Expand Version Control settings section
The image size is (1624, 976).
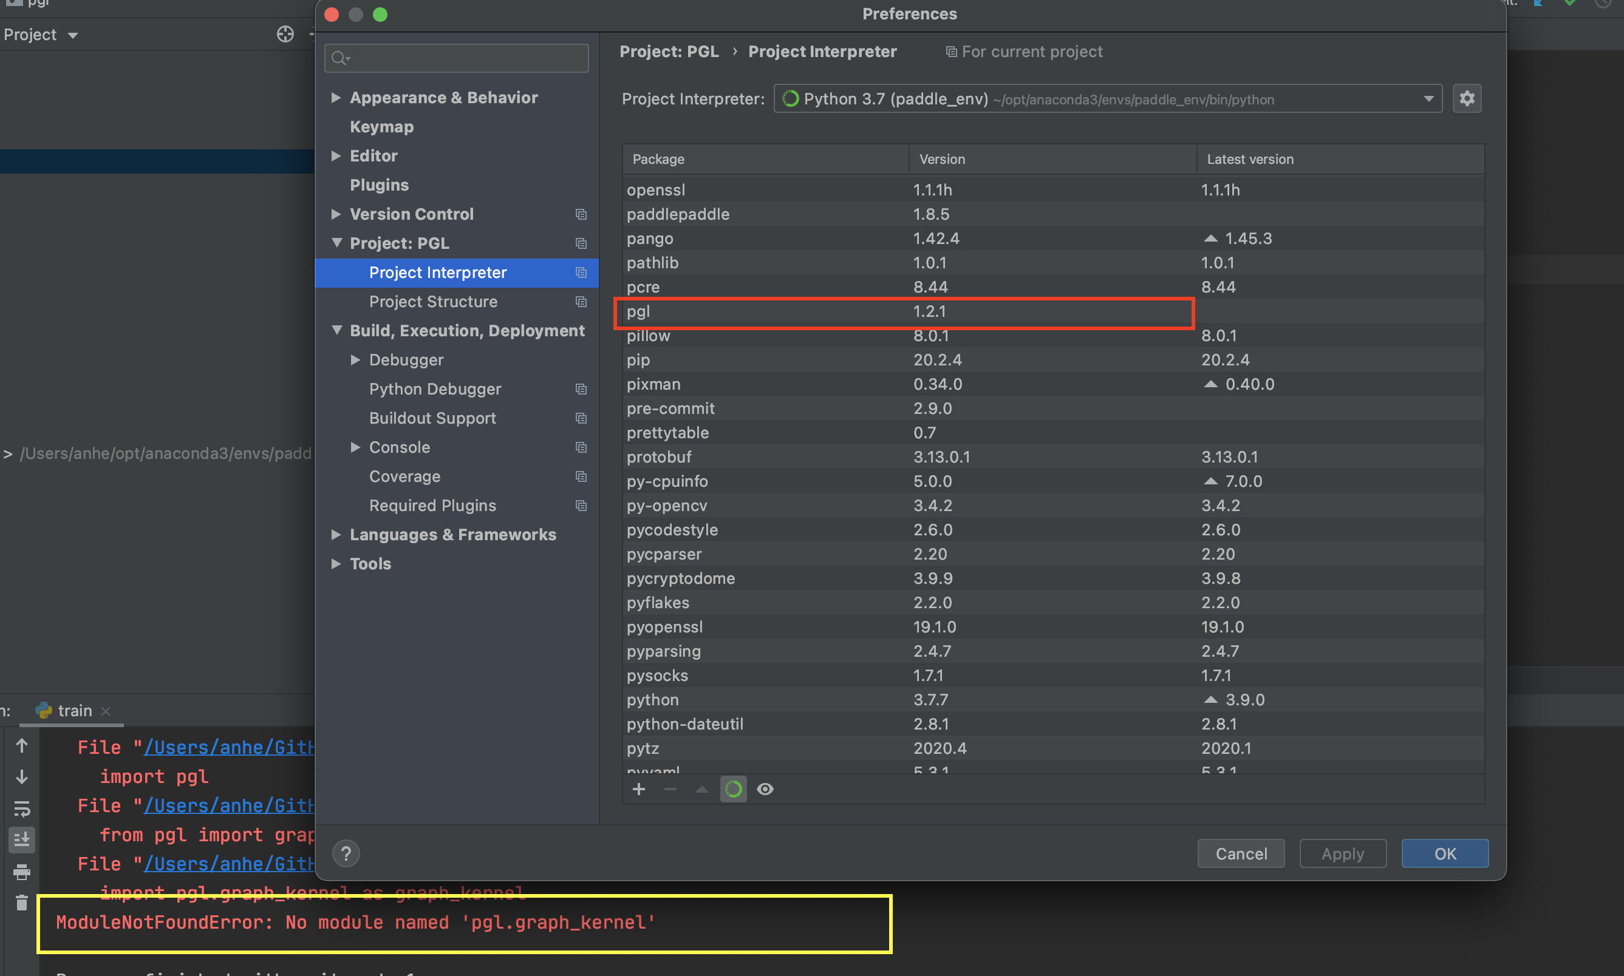click(x=336, y=214)
